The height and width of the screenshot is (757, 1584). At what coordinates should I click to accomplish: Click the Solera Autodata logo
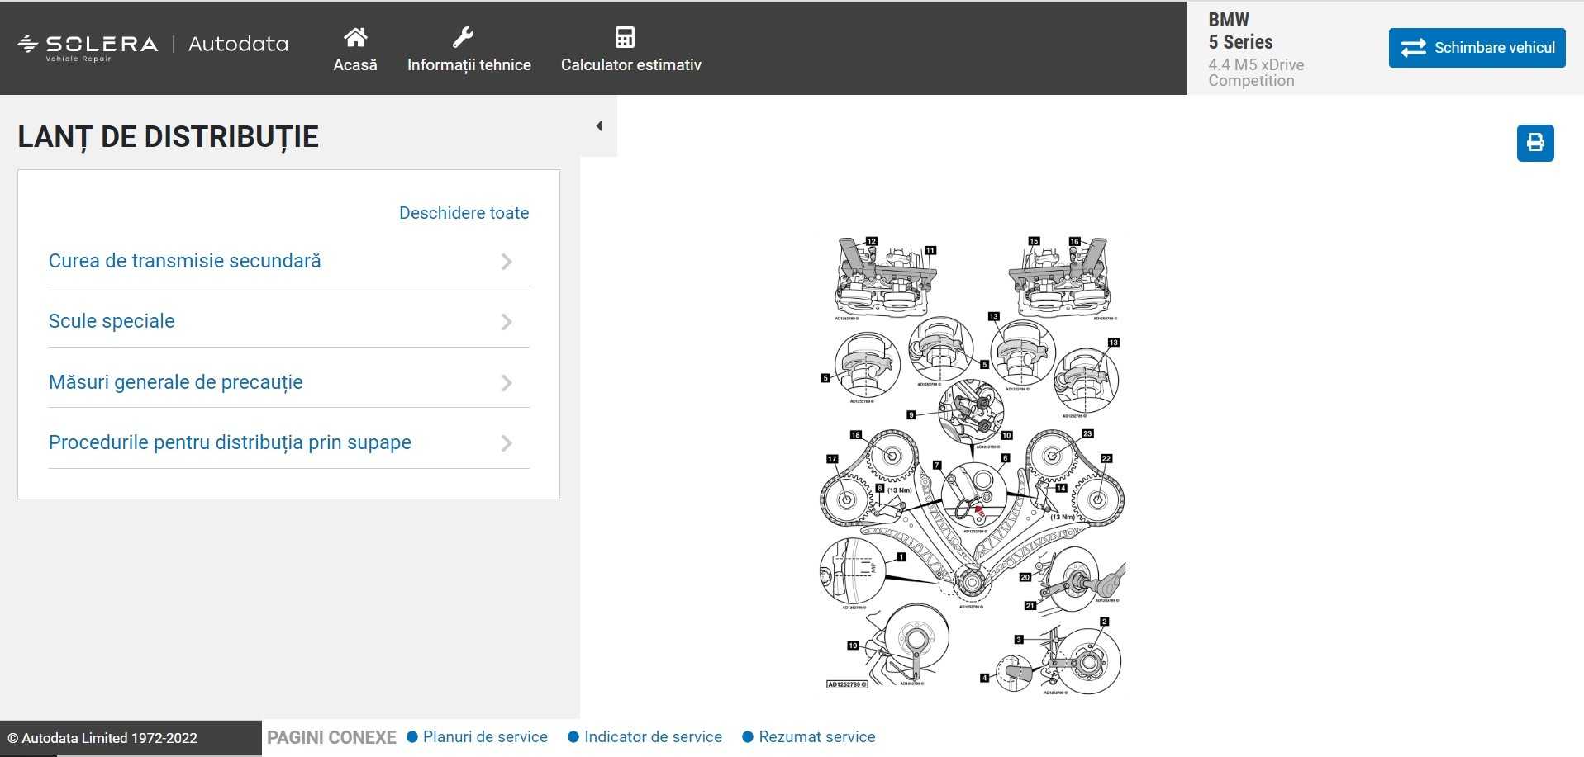(153, 46)
